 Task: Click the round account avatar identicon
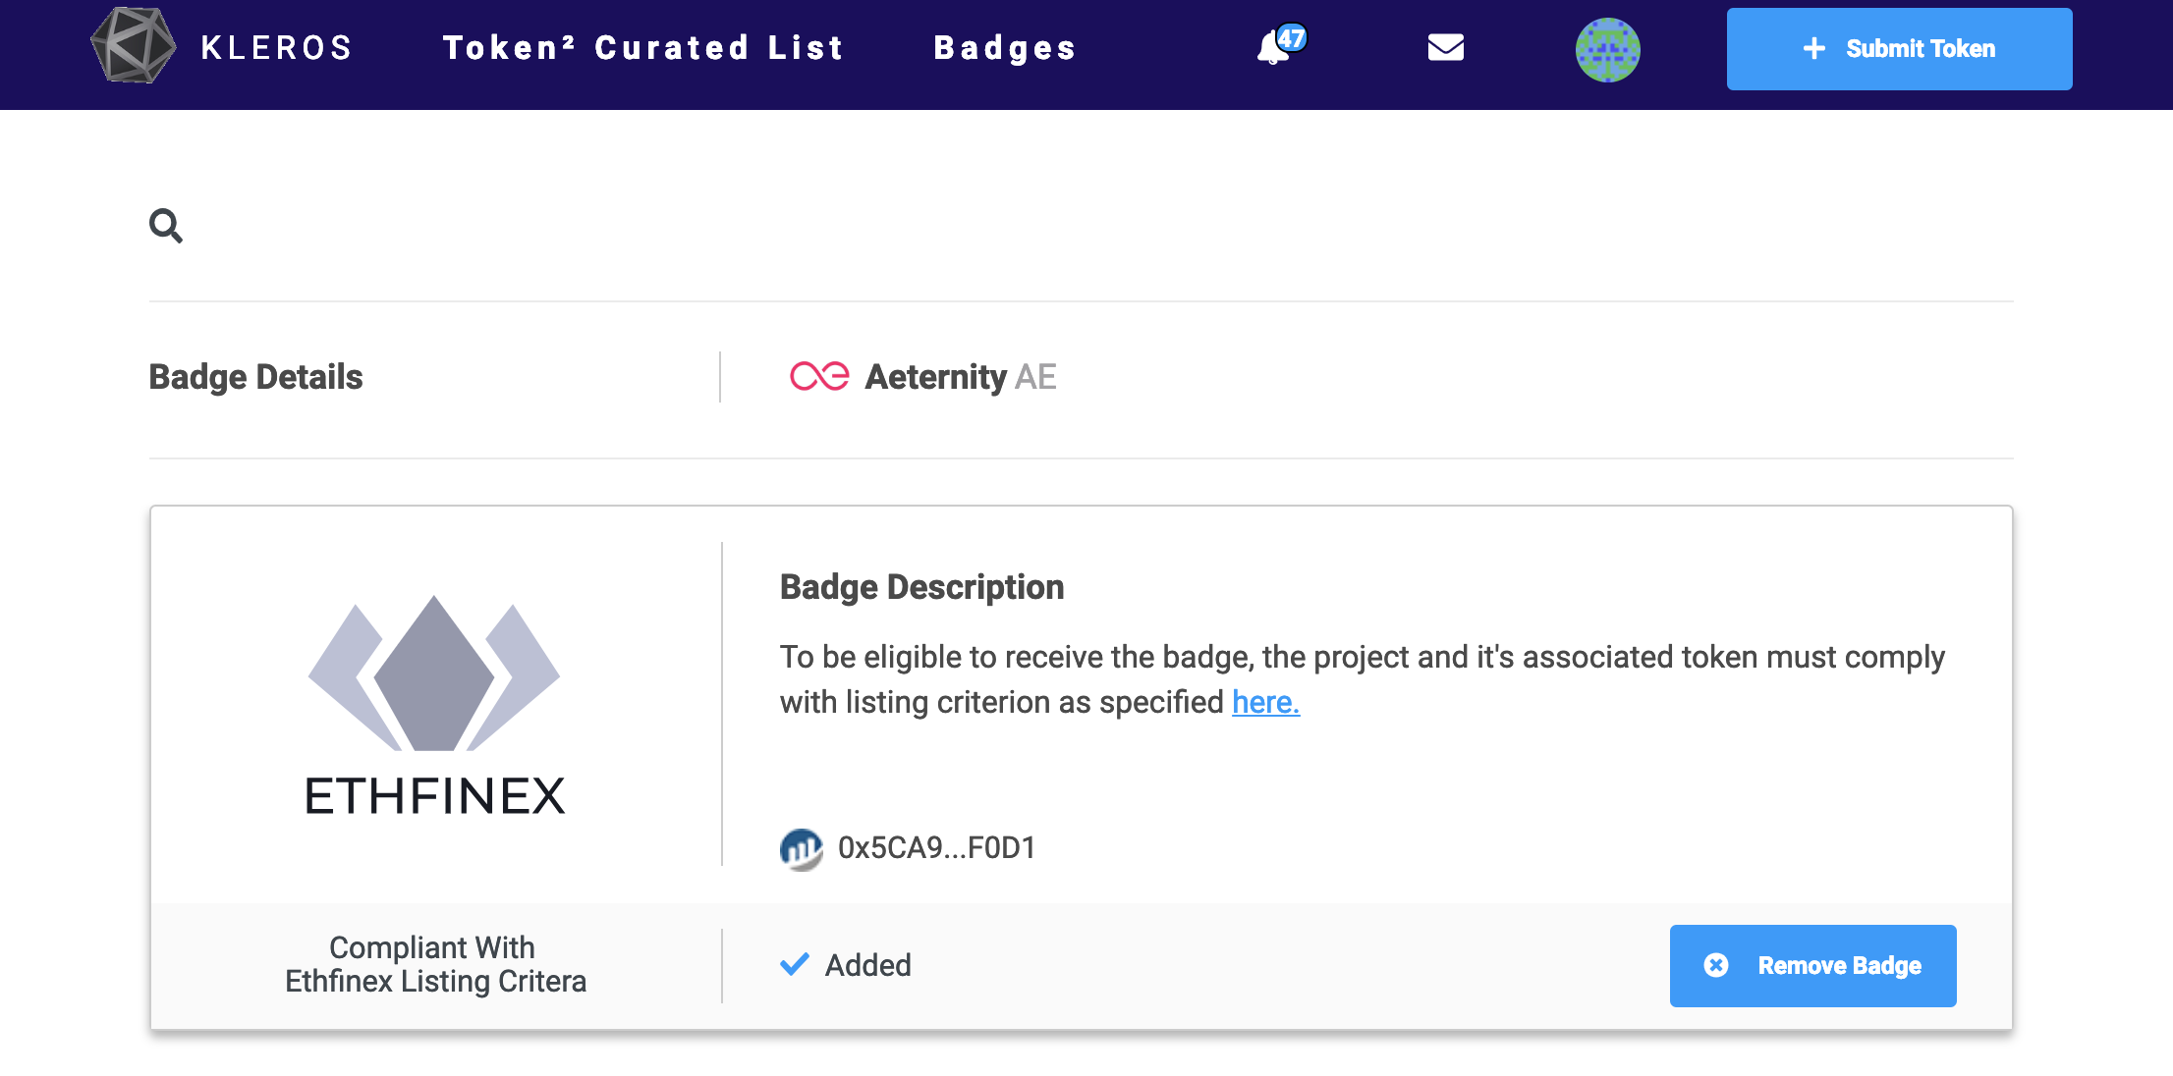pyautogui.click(x=1607, y=50)
